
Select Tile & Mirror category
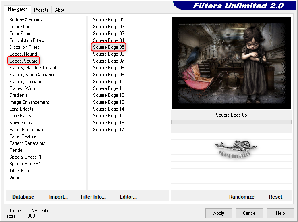[x=21, y=171]
